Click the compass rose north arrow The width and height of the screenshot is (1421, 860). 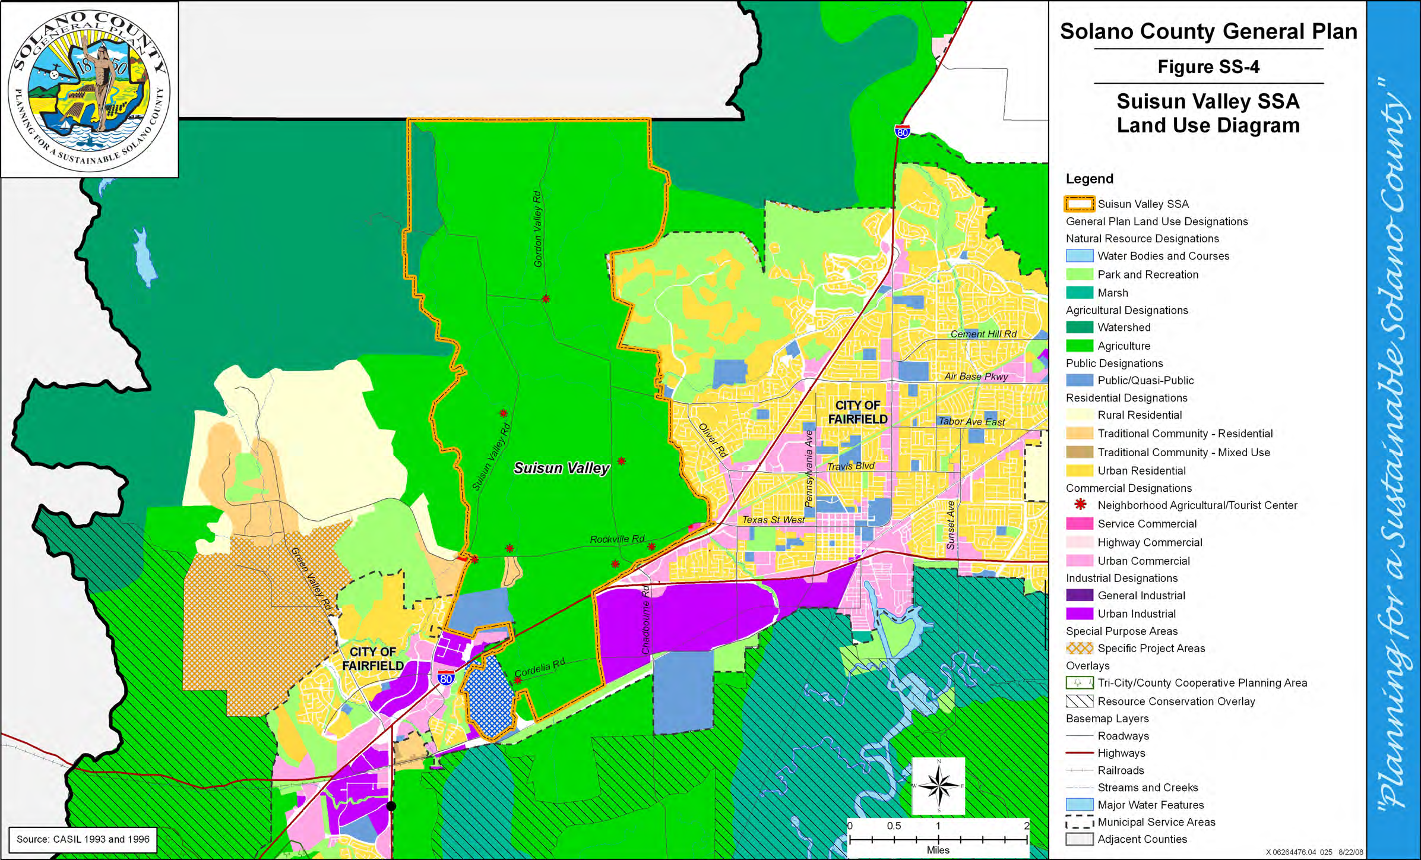(938, 785)
